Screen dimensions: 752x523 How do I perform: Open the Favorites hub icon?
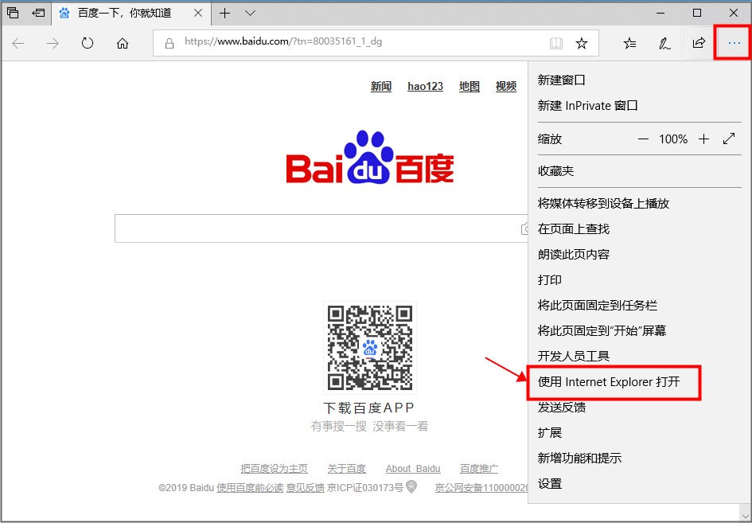tap(629, 43)
